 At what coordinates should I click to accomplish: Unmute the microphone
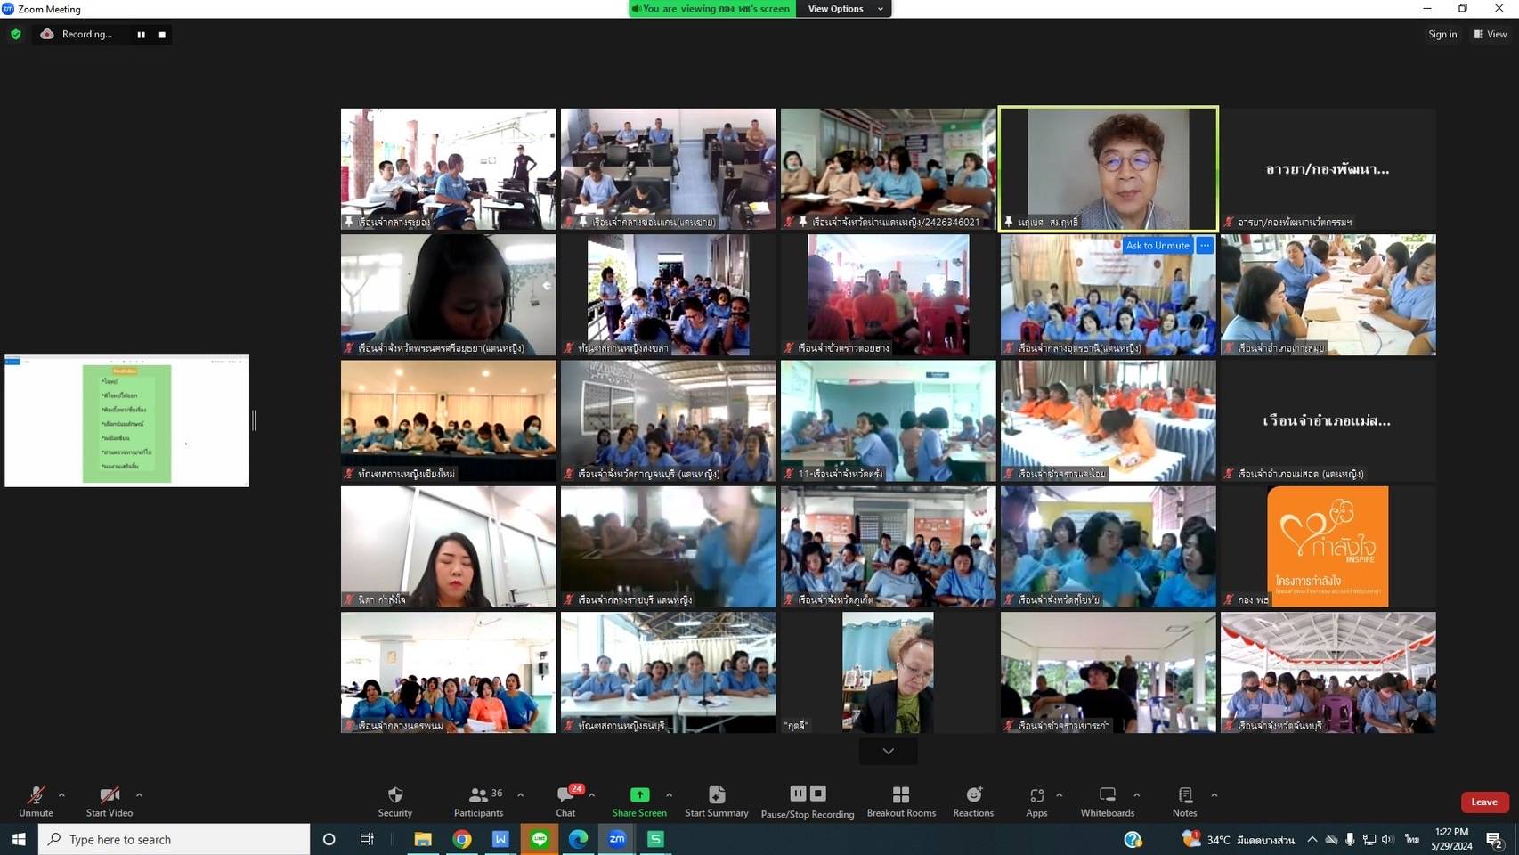[36, 795]
